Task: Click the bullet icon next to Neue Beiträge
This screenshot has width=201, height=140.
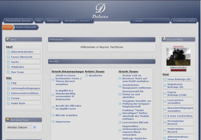Action: click(x=165, y=79)
